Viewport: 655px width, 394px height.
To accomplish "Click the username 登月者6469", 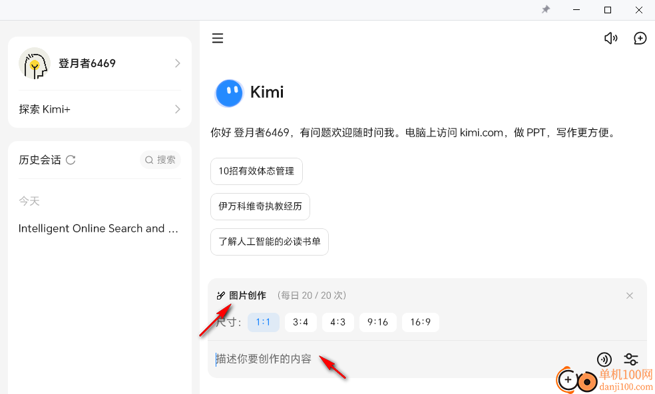I will 87,63.
